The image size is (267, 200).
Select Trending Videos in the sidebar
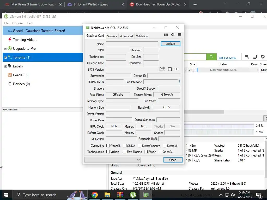pyautogui.click(x=43, y=40)
